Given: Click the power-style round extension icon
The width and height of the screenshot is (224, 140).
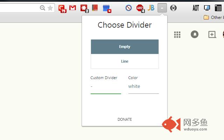Looking at the screenshot, I should 173,8.
